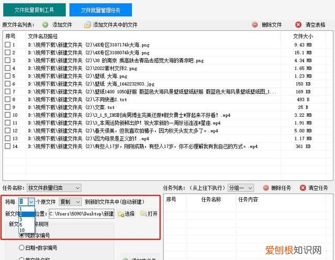
Task: Check the checkbox for row 1
Action: click(x=7, y=44)
